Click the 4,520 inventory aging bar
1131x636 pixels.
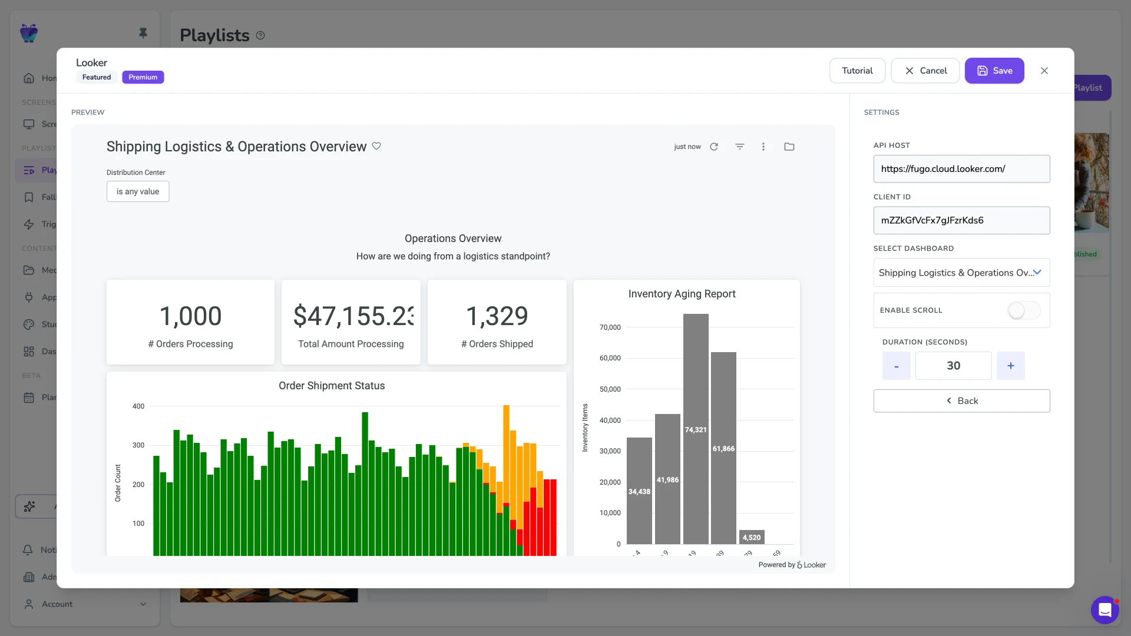tap(752, 537)
